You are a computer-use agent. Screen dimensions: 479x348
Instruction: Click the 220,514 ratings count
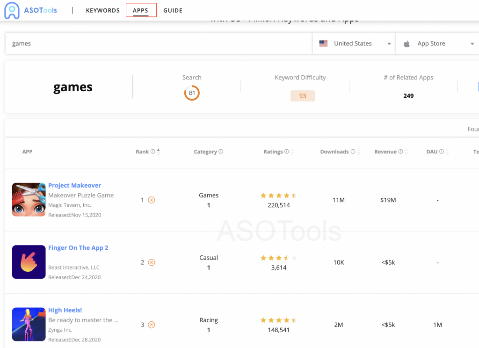[x=279, y=205]
